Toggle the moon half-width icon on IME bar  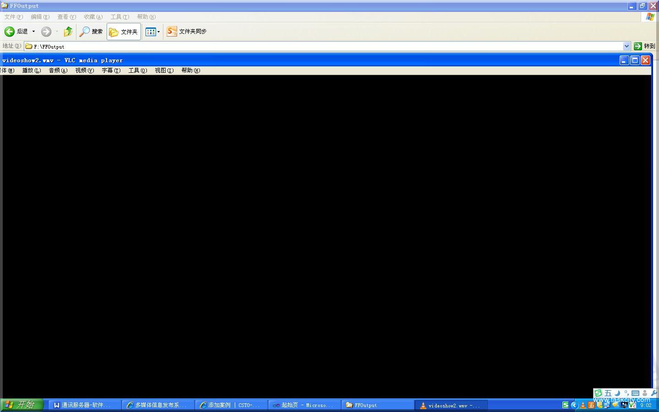point(617,393)
